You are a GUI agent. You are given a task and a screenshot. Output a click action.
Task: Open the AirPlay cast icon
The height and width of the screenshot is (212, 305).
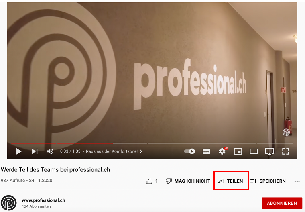click(270, 151)
